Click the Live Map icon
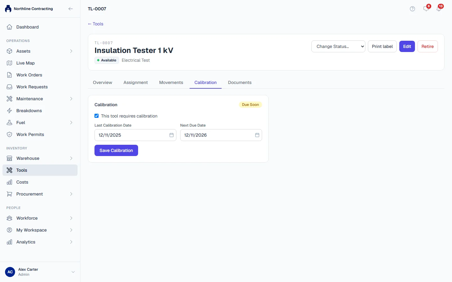Viewport: 452px width, 282px height. [9, 63]
